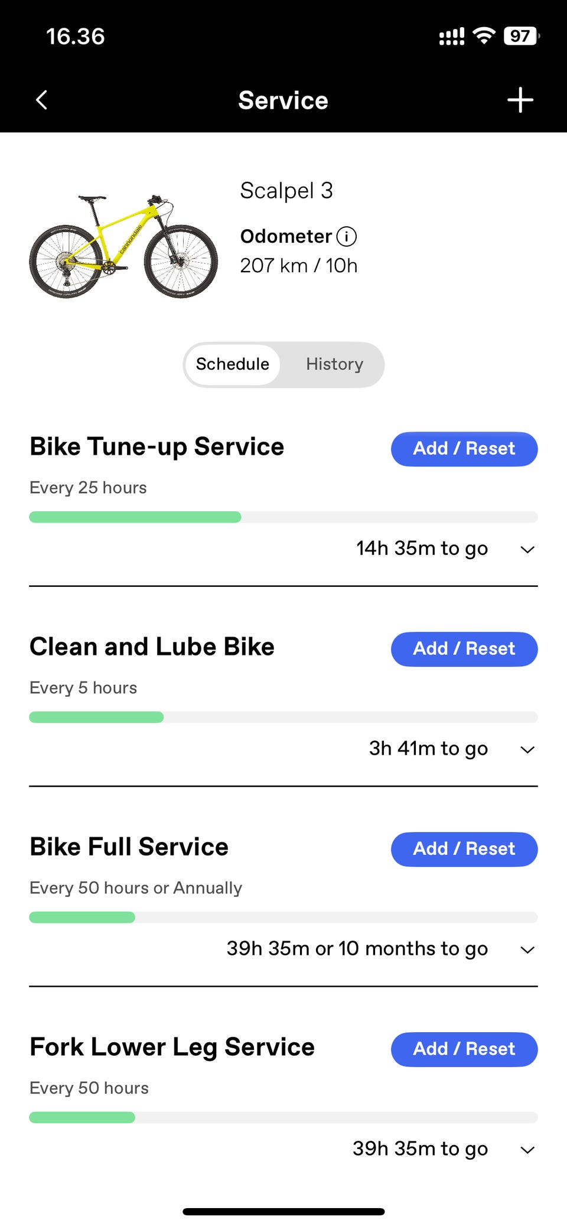Click the Clean and Lube progress bar

pyautogui.click(x=283, y=717)
